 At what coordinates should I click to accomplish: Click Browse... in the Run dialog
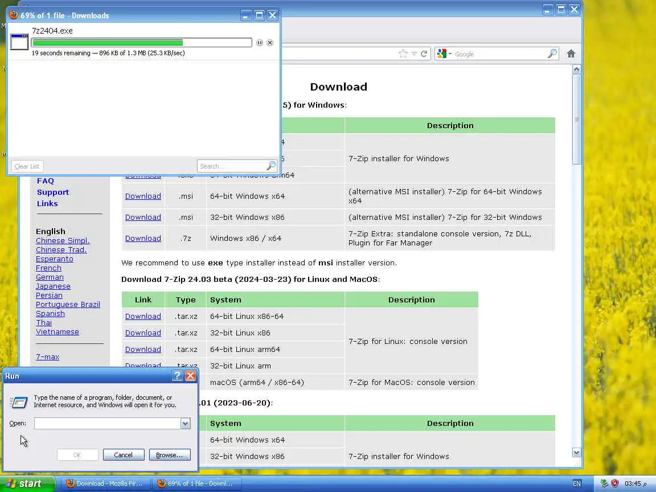pos(170,455)
